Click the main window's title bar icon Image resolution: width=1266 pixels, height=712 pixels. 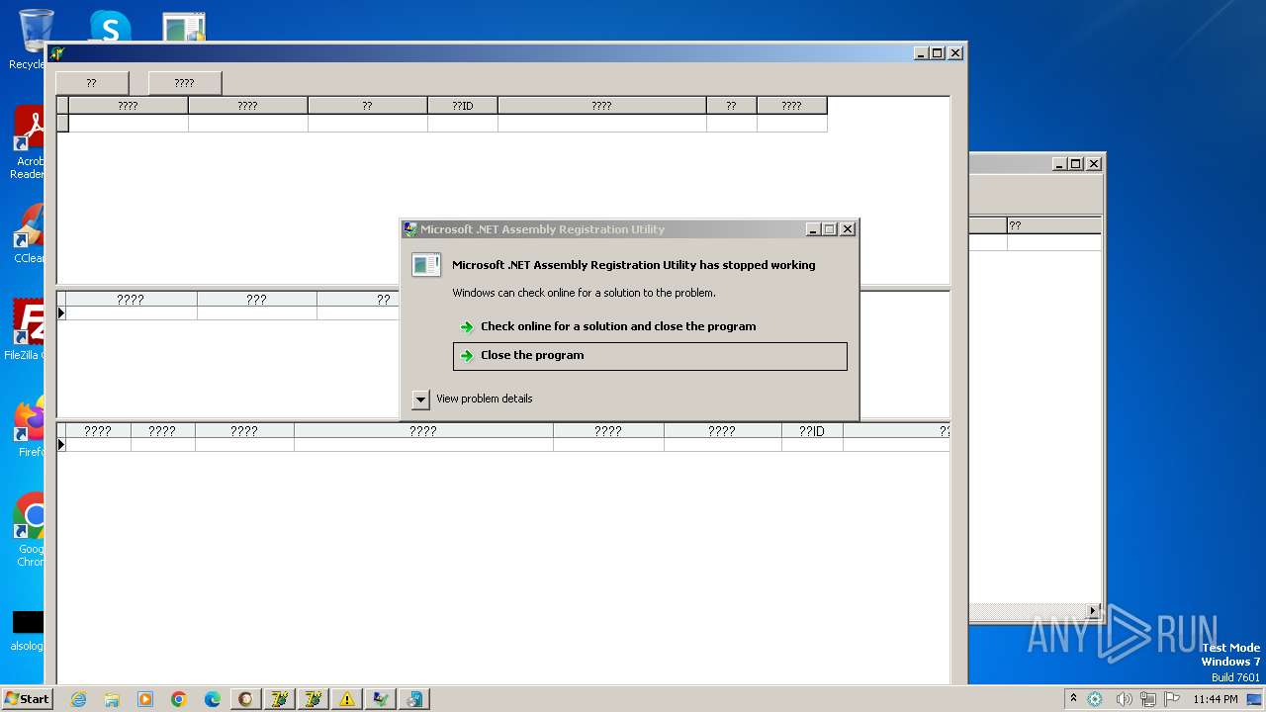[x=57, y=53]
